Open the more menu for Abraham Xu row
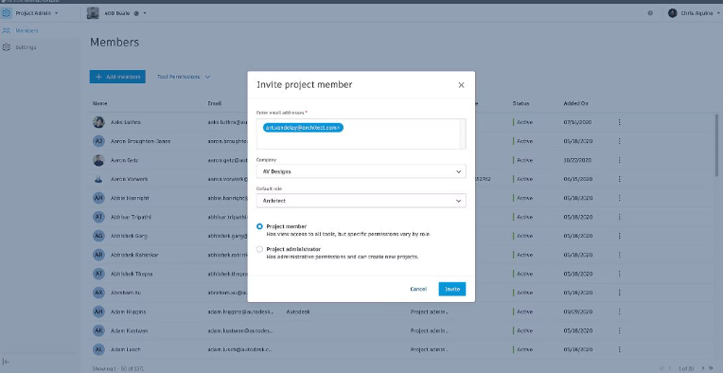This screenshot has width=723, height=373. pyautogui.click(x=619, y=293)
